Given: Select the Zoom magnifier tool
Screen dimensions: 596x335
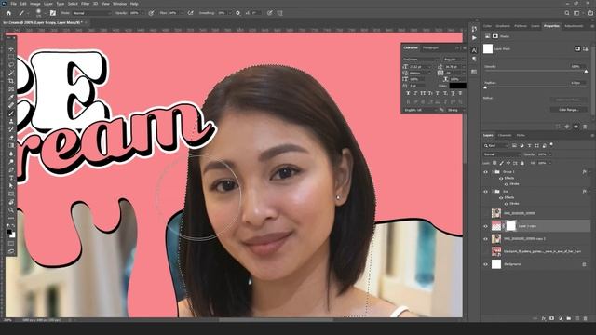Looking at the screenshot, I should (11, 210).
